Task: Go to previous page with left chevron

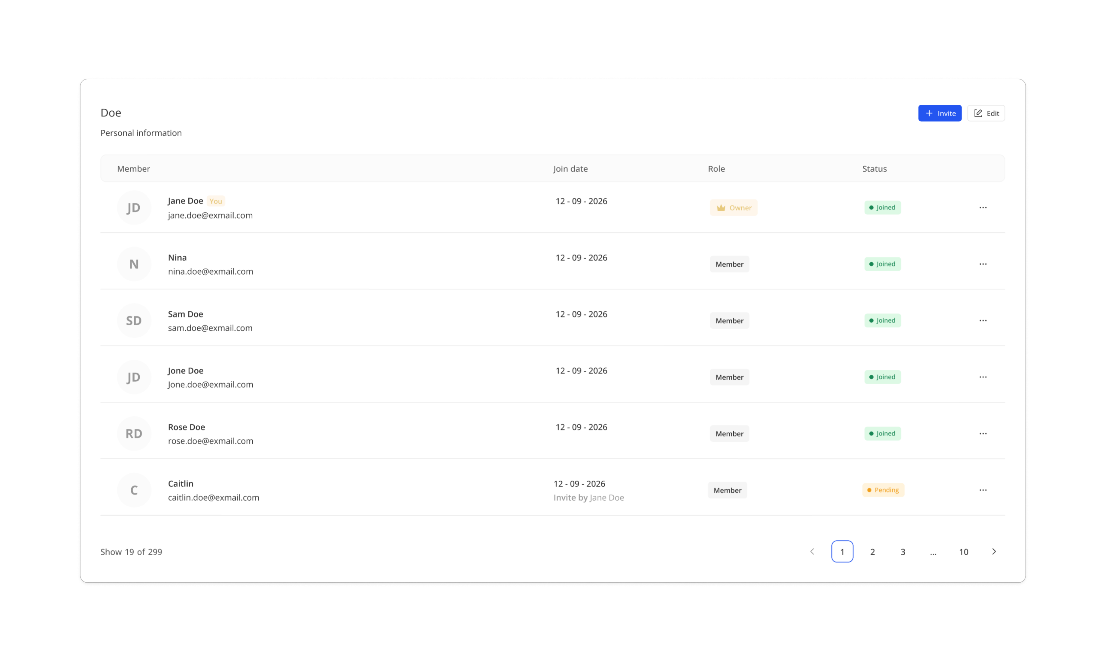Action: 812,551
